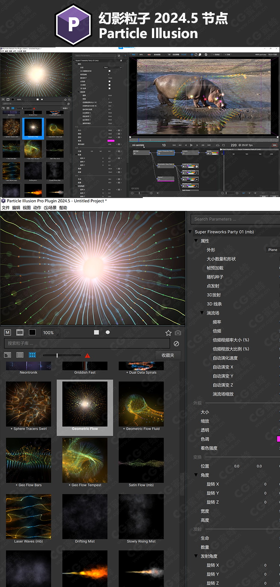Image resolution: width=280 pixels, height=587 pixels.
Task: Click the 搜索粒子库 library search field
Action: [87, 343]
